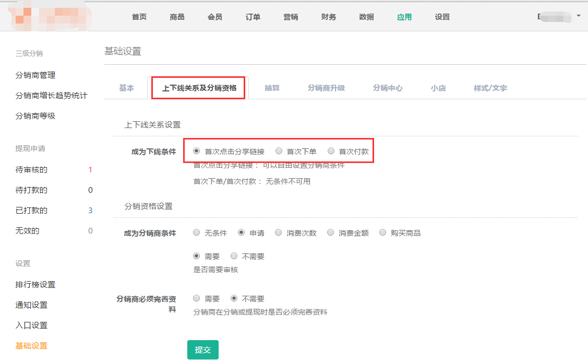Go to 排行榜设置 sidebar link
Image resolution: width=588 pixels, height=360 pixels.
click(x=35, y=285)
